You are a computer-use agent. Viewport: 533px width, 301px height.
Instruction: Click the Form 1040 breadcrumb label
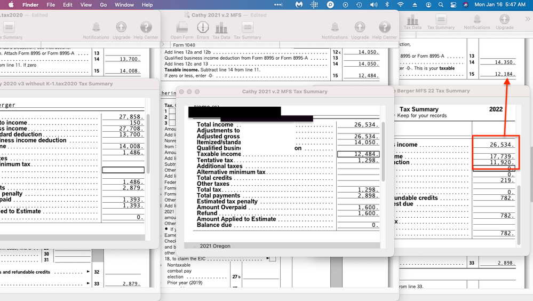(x=184, y=45)
